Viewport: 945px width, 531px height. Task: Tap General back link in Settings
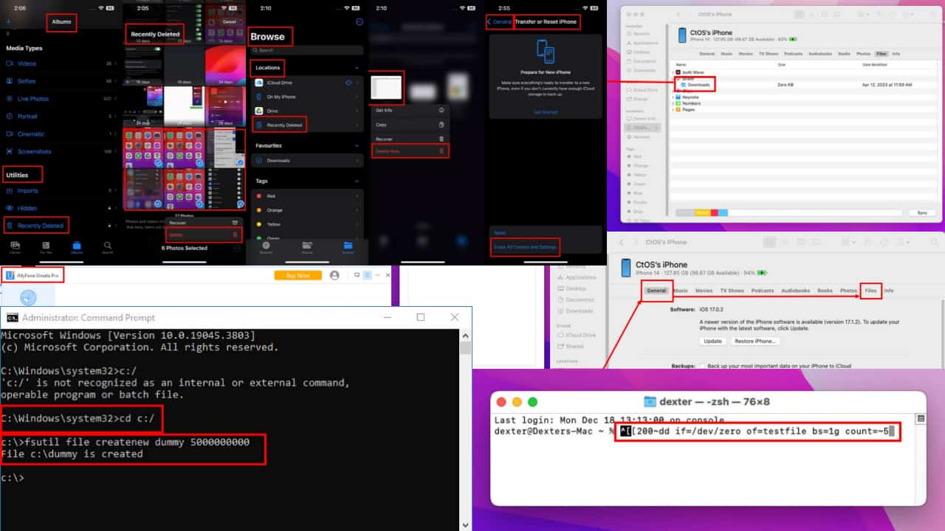(500, 22)
